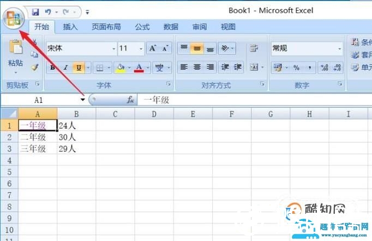Viewport: 372px width, 241px height.
Task: Decrease decimal places
Action: 337,68
